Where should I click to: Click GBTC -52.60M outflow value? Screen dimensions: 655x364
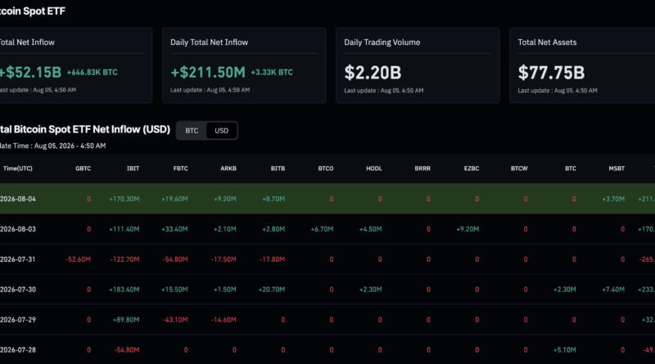[78, 259]
